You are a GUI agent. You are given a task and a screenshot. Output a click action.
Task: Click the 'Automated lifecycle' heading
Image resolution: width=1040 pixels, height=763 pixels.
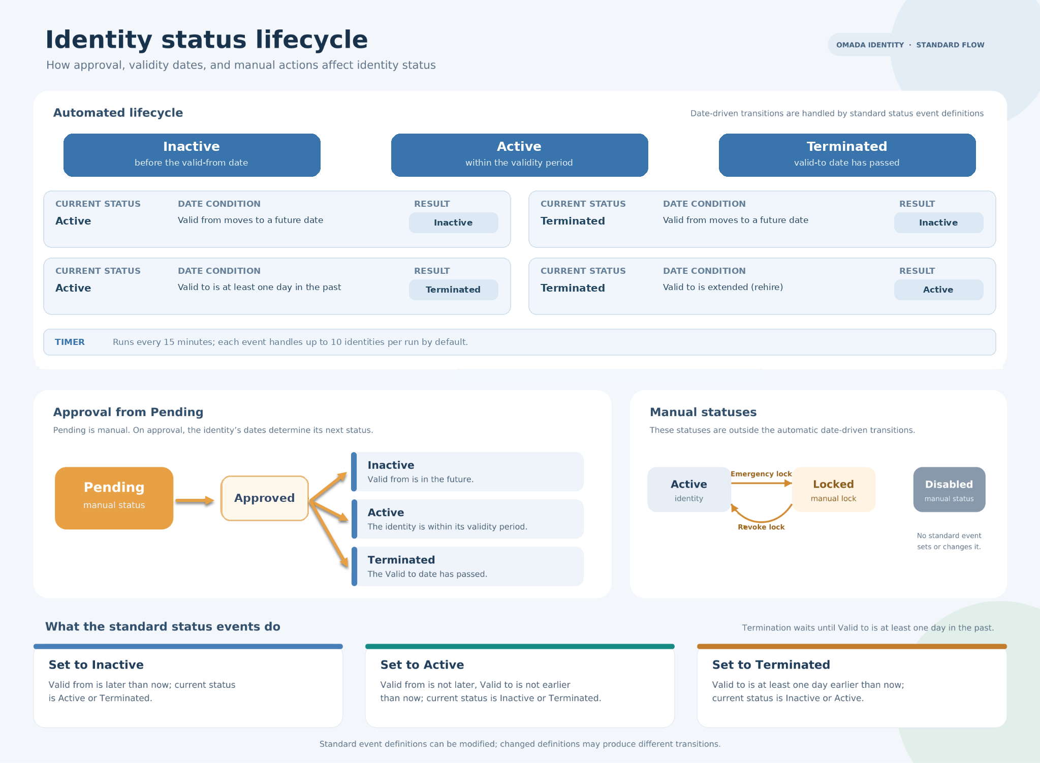(118, 113)
